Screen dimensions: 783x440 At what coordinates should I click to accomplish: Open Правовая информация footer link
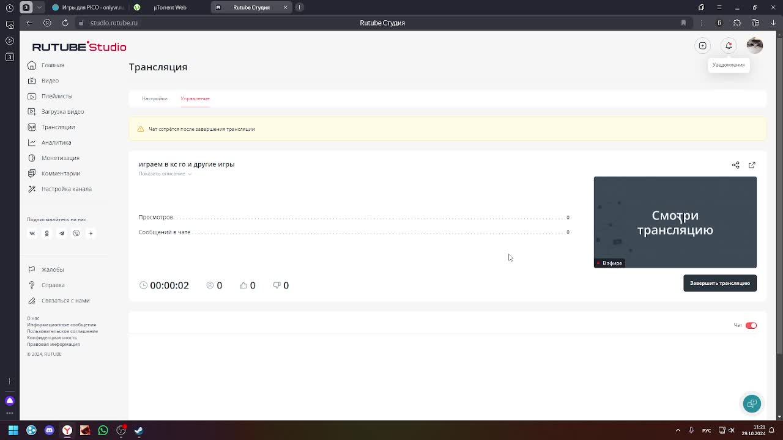tap(53, 344)
